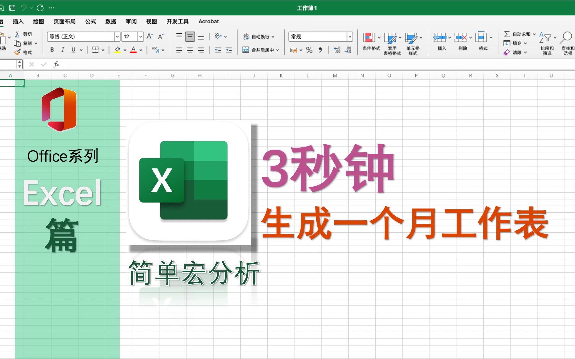Open the font name dropdown
Screen dimensions: 575x359
click(x=117, y=36)
